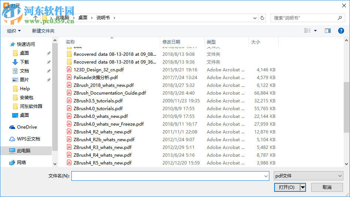Click the ZBrush_Documentation_Guide.pdf PDF icon

coord(69,93)
